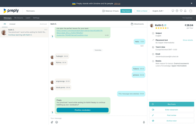Close the Ukraine support banner

tap(191, 3)
